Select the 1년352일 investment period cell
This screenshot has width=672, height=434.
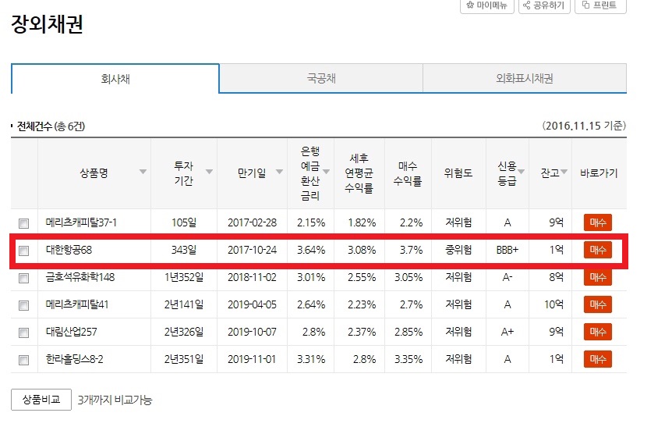click(x=184, y=277)
